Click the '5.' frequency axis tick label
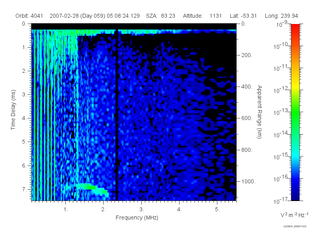 click(217, 210)
